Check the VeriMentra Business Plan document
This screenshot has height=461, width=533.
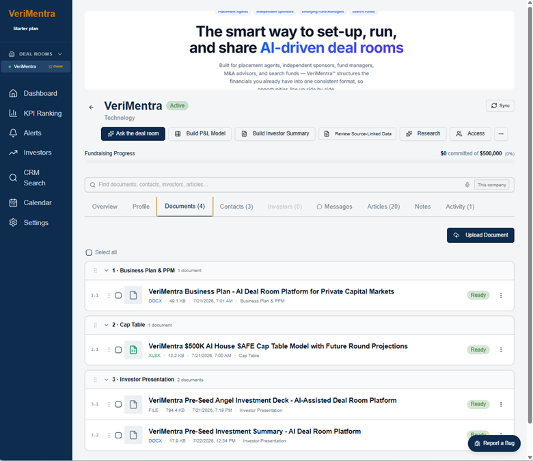coord(118,295)
